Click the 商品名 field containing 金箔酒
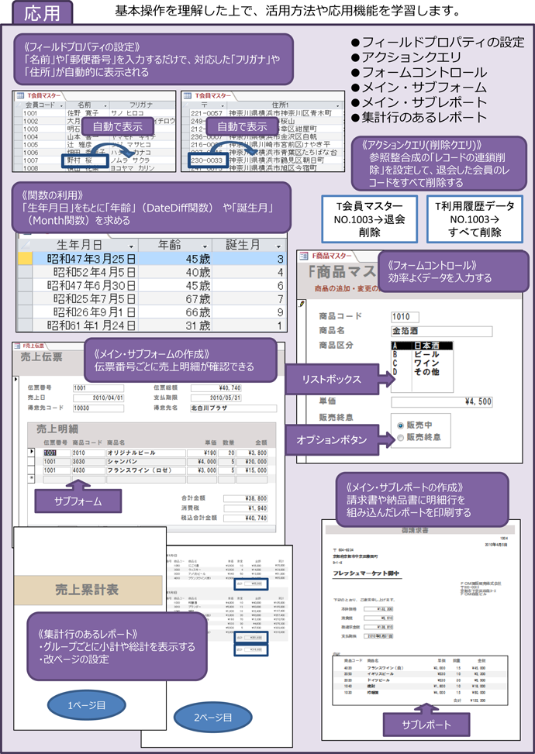The width and height of the screenshot is (535, 754). (x=441, y=331)
